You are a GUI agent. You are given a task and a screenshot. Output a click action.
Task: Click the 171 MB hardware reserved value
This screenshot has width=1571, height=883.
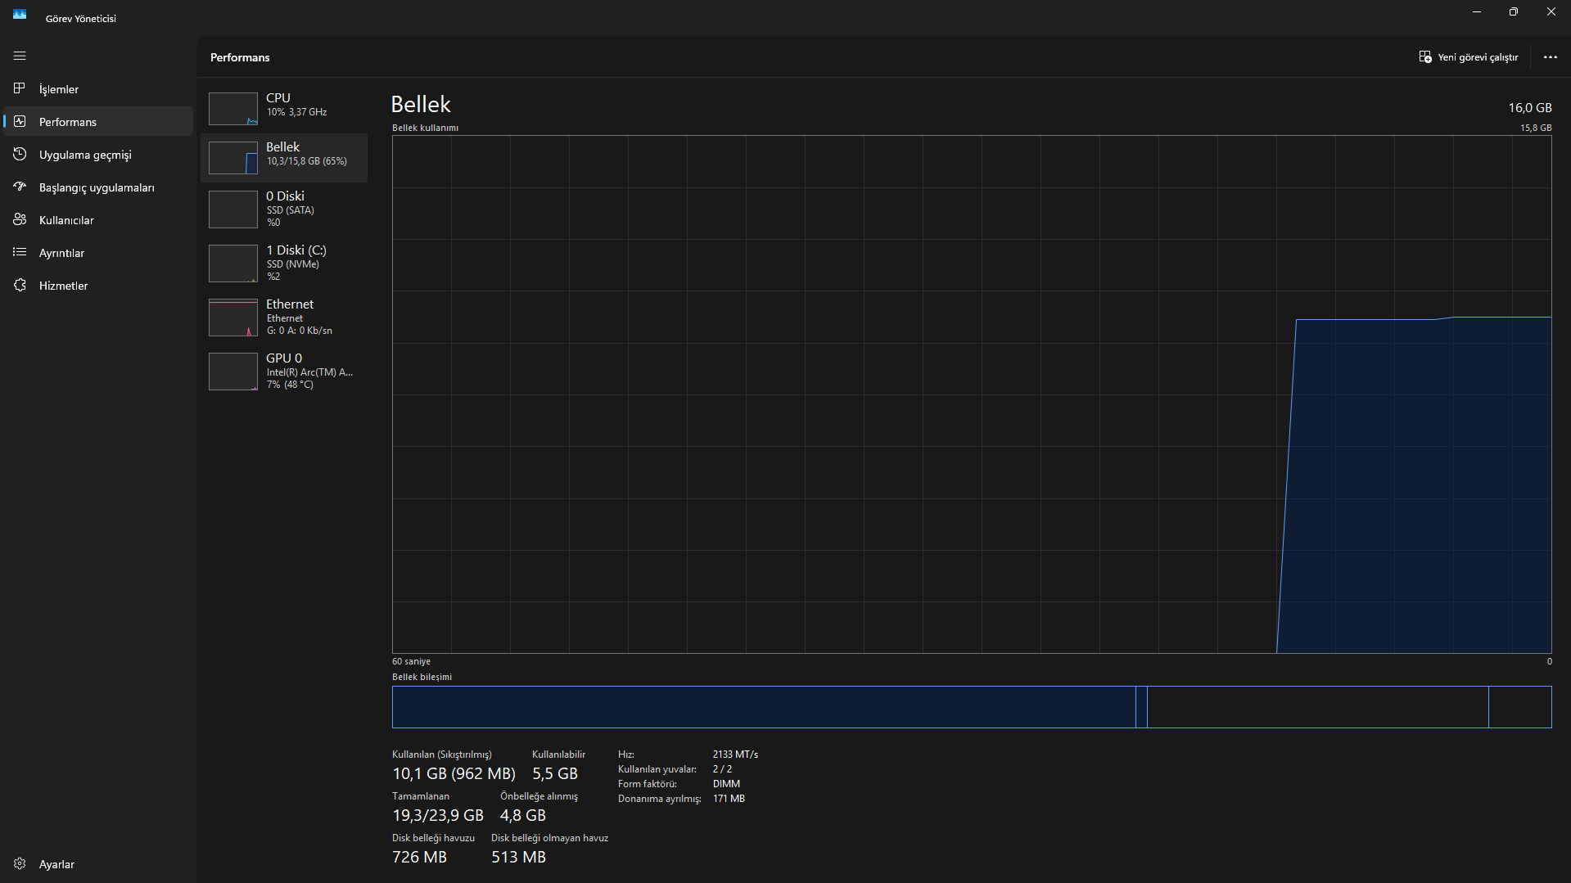point(729,799)
